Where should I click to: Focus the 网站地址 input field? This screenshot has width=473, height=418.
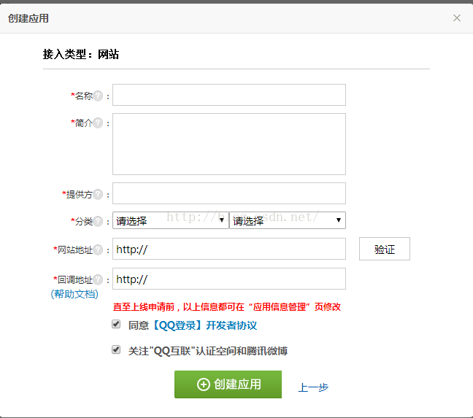coord(229,249)
